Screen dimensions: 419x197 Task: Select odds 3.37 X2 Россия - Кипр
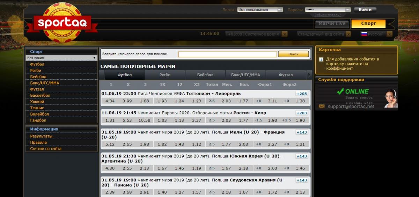click(197, 120)
